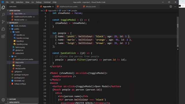Viewport: 185px width, 104px height.
Task: Close the App.svelte editor tab
Action: click(x=53, y=7)
